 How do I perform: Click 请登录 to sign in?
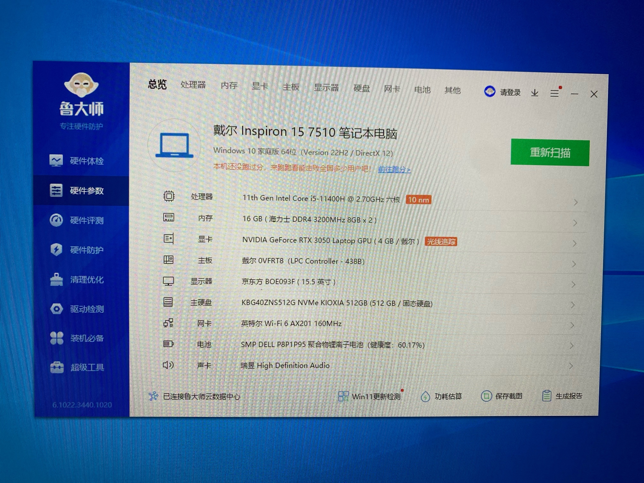(x=510, y=93)
